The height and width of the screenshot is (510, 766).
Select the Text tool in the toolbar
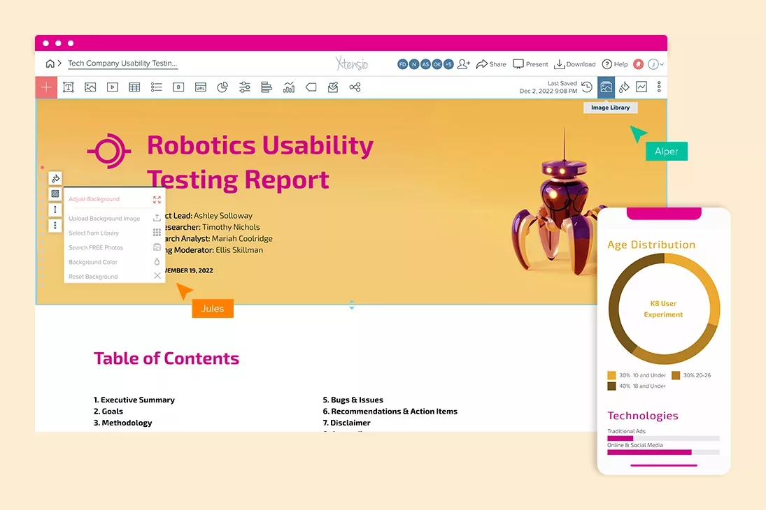click(x=68, y=87)
